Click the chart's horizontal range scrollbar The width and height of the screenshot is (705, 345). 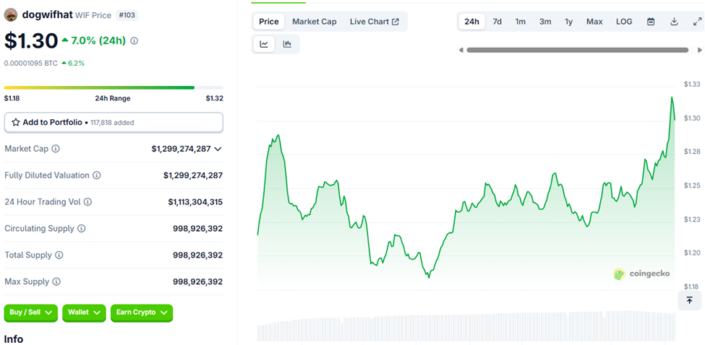click(577, 50)
